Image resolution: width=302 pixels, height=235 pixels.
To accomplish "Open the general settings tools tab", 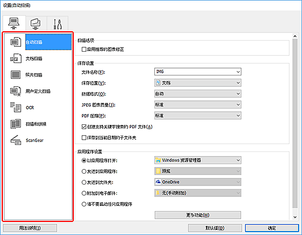I will (57, 24).
